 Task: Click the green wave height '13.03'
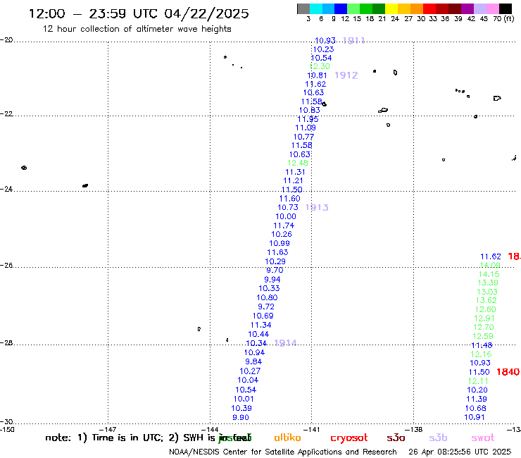coord(487,292)
